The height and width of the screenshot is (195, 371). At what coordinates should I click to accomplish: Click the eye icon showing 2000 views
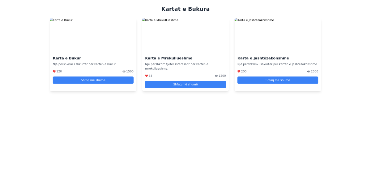coord(309,71)
